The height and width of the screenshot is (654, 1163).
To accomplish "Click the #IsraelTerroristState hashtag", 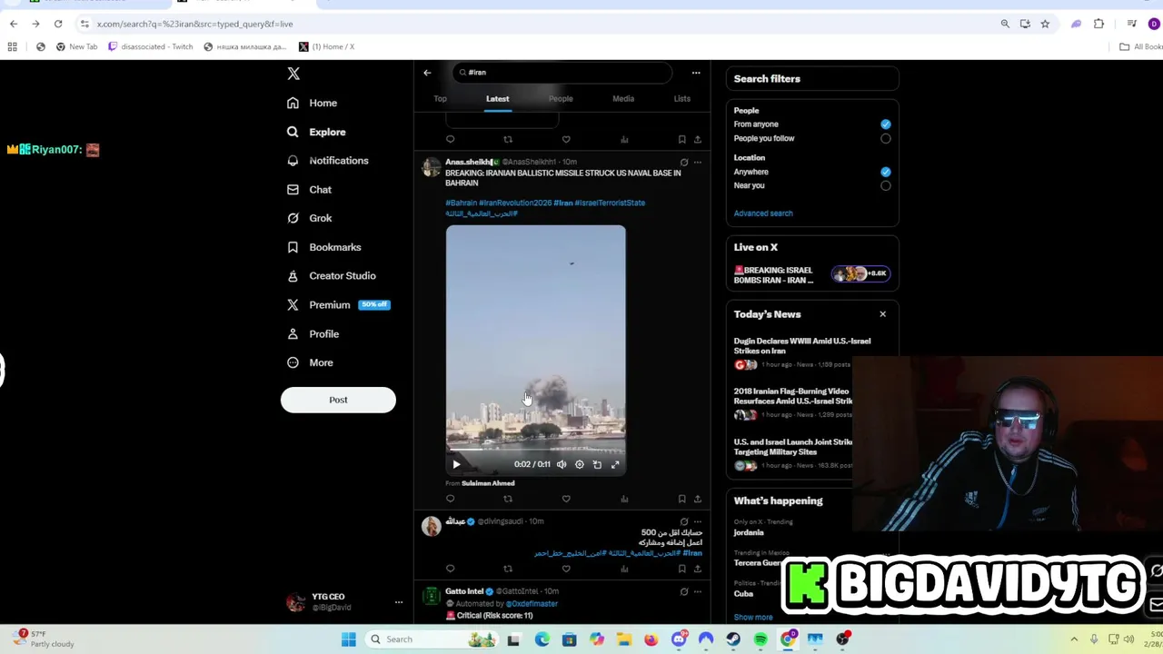I will 610,203.
